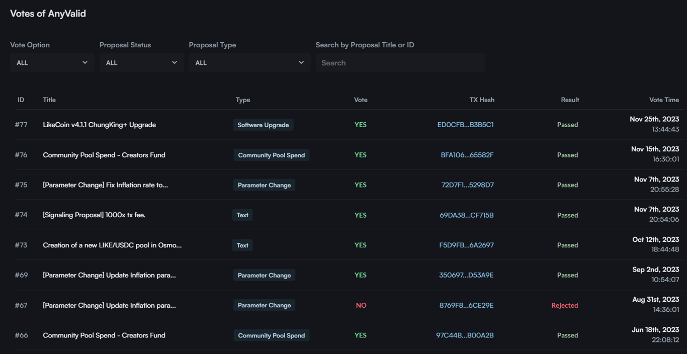Click Passed result for proposal #77

pos(568,125)
